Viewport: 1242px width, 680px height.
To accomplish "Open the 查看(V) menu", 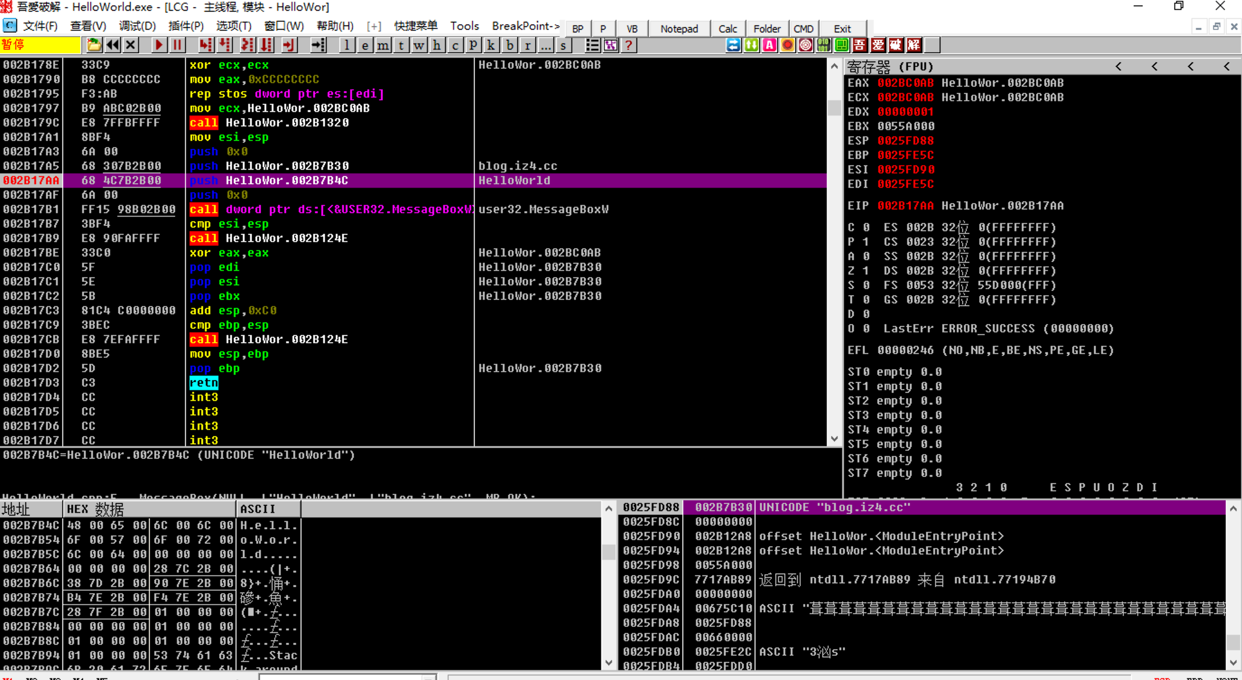I will (88, 26).
